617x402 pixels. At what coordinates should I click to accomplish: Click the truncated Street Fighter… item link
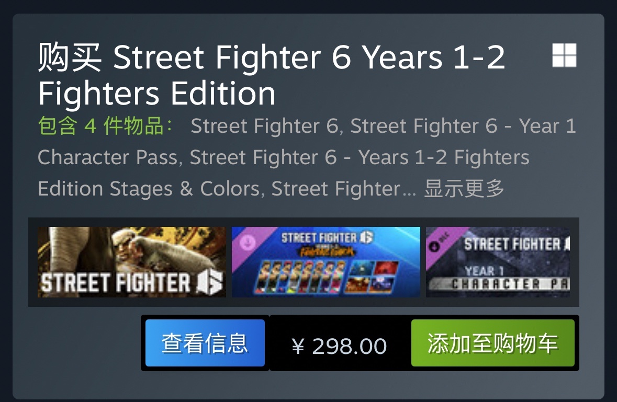click(344, 189)
